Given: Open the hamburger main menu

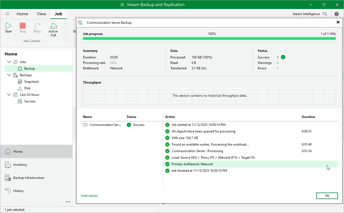Looking at the screenshot, I should [x=7, y=14].
